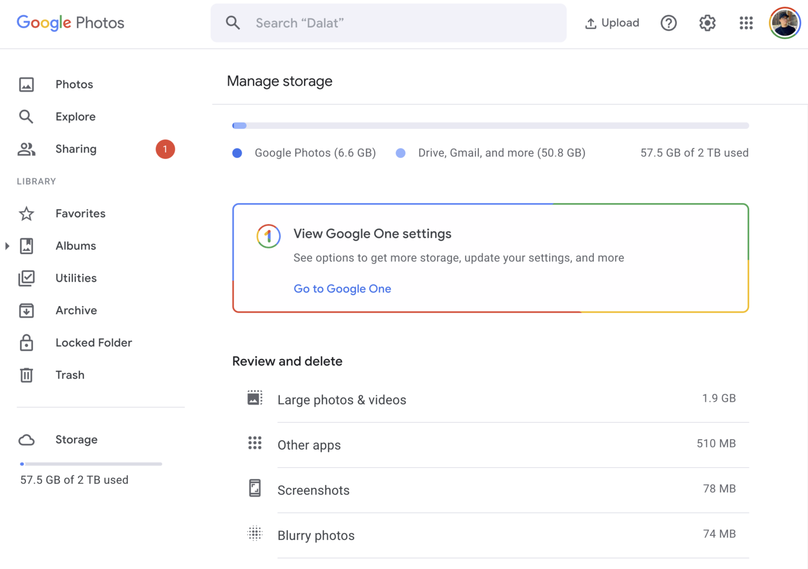The width and height of the screenshot is (808, 569).
Task: Click the Large photos & videos icon
Action: [255, 398]
